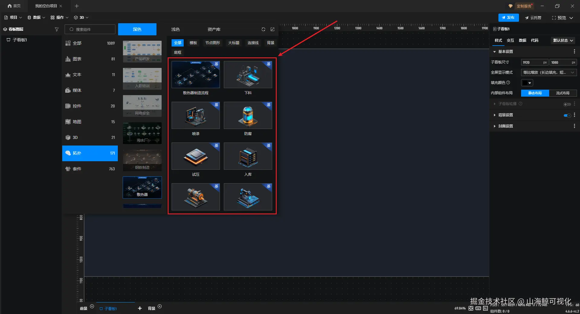This screenshot has height=314, width=580.
Task: Choose the 网络安全 template thumbnail
Action: [x=142, y=106]
